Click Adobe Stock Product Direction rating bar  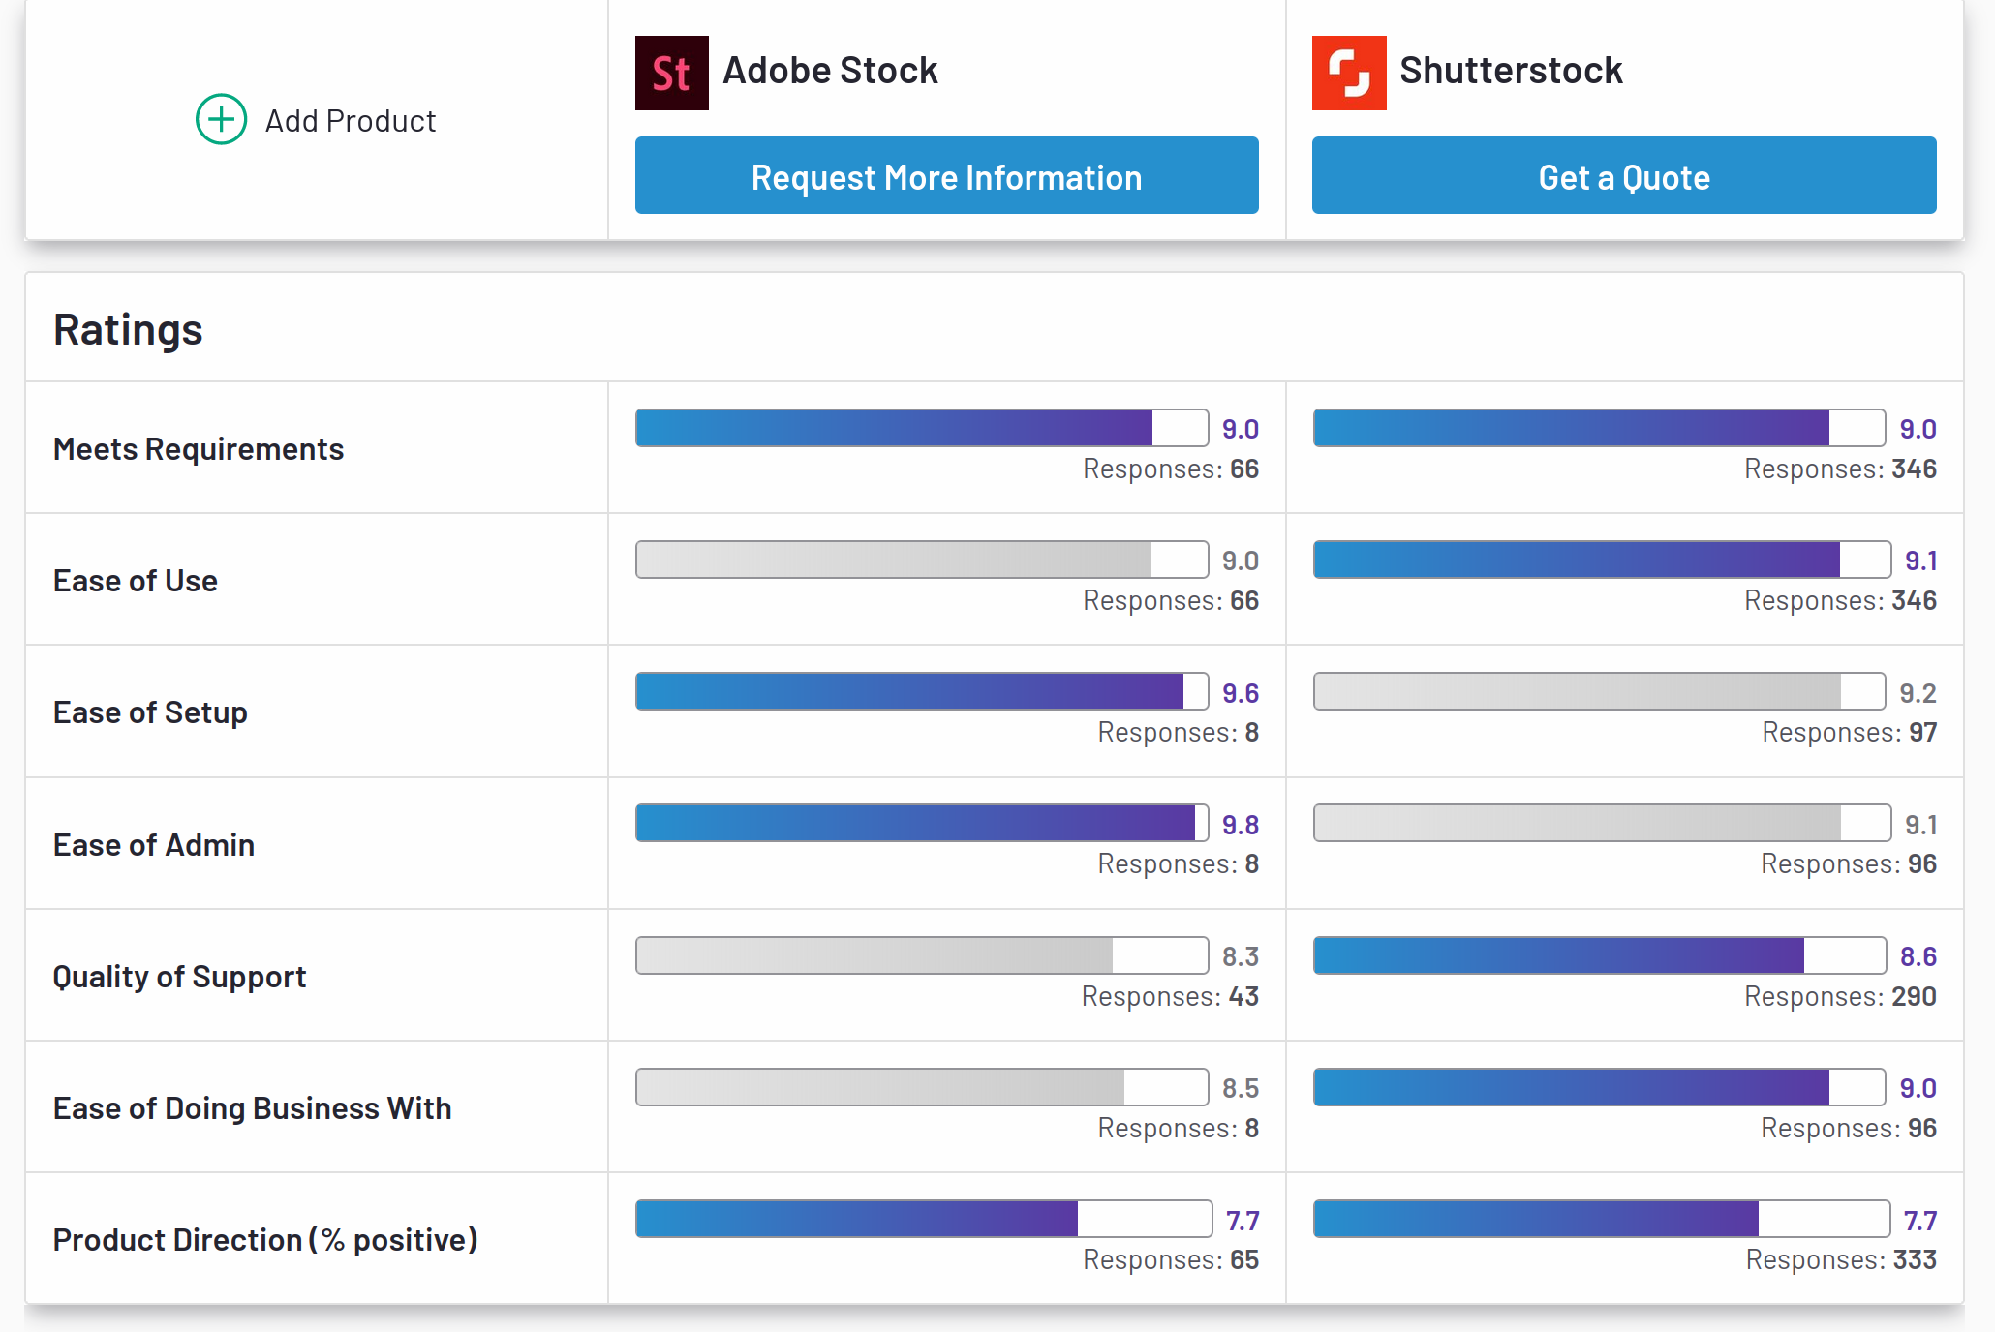tap(923, 1219)
